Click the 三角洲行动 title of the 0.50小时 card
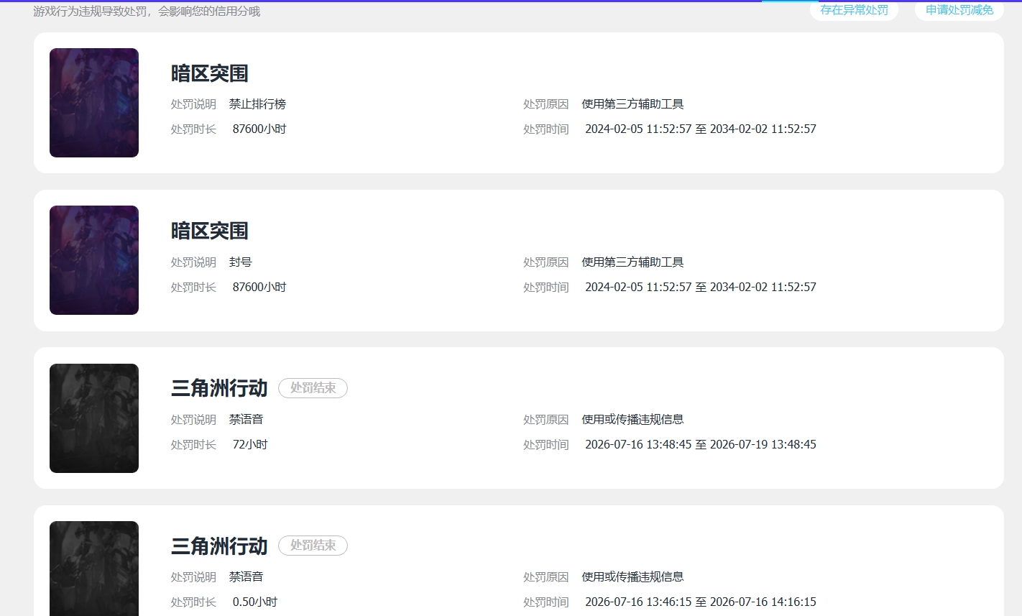This screenshot has width=1022, height=616. 219,546
